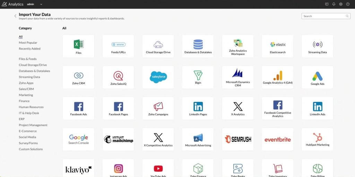The image size is (355, 177).
Task: Click the Analytics logo in header
Action: click(12, 4)
